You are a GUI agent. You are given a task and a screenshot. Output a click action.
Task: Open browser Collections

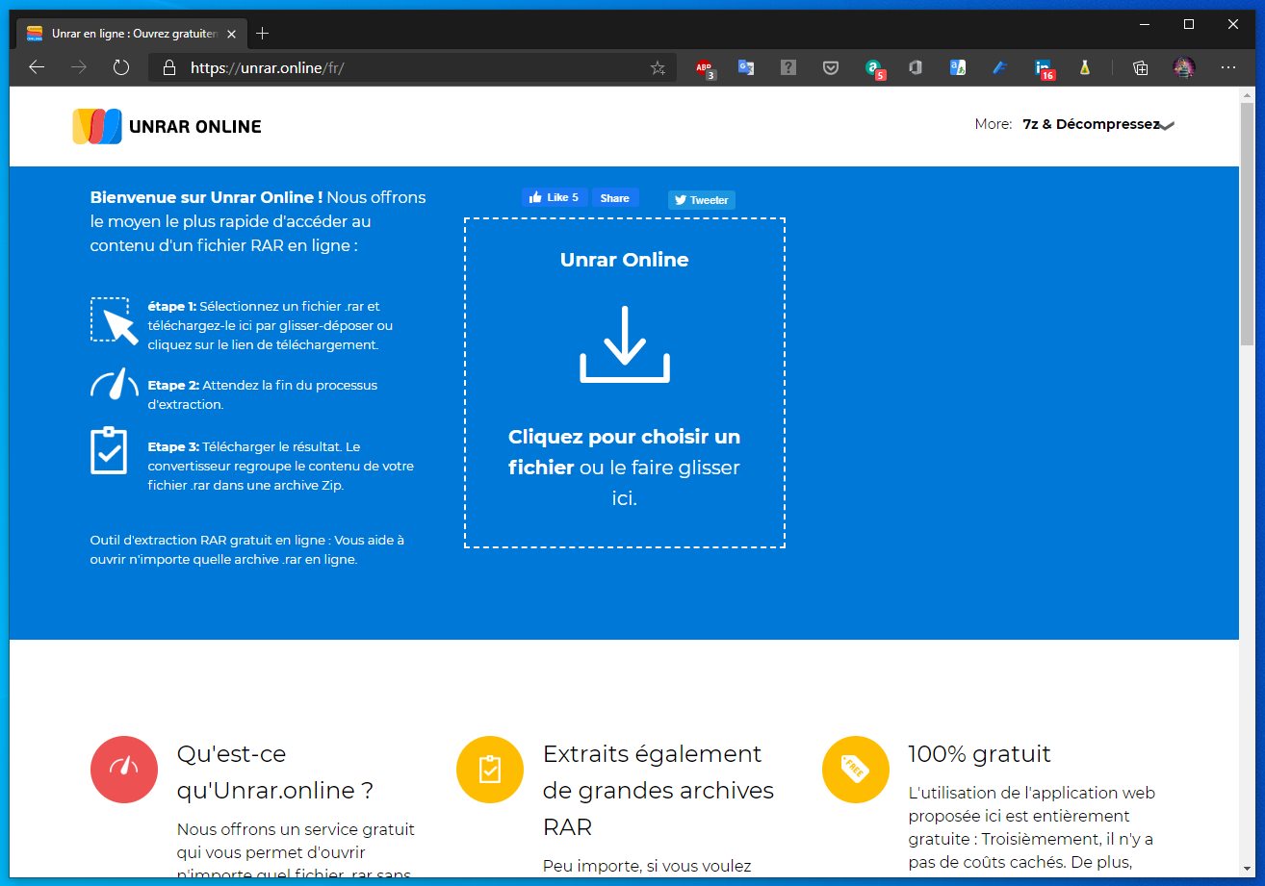point(1141,67)
